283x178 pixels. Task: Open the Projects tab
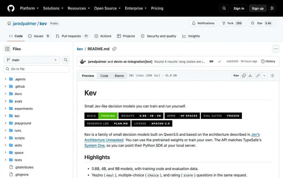pyautogui.click(x=126, y=36)
